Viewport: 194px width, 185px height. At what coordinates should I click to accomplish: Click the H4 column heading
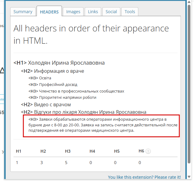[x=92, y=151]
